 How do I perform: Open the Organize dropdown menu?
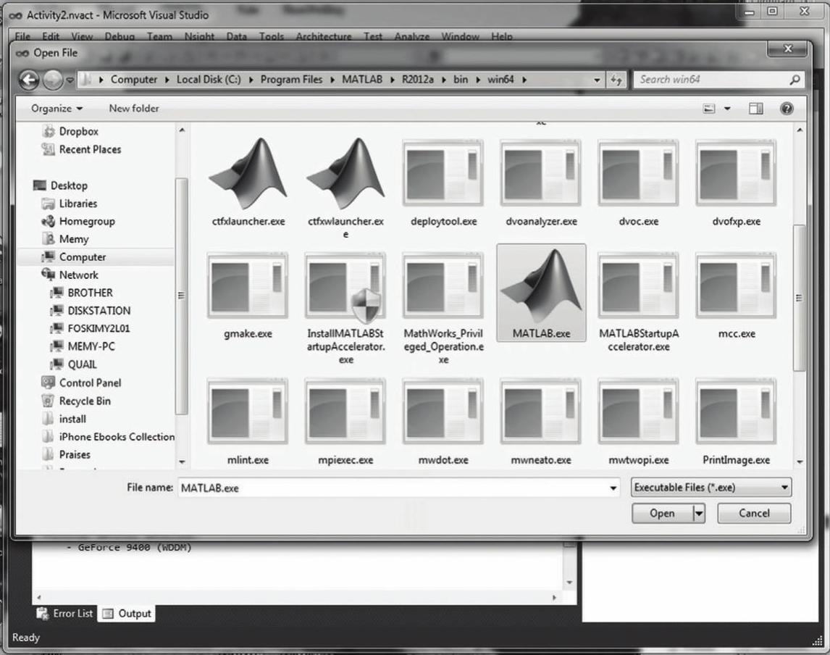tap(56, 109)
